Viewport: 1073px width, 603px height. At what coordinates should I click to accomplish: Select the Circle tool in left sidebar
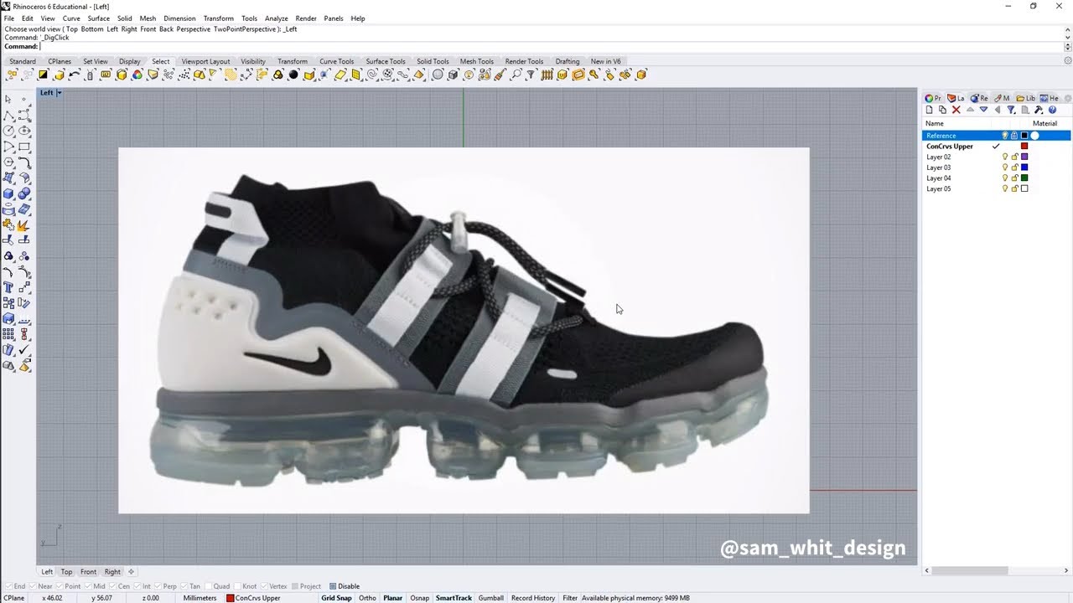(8, 131)
